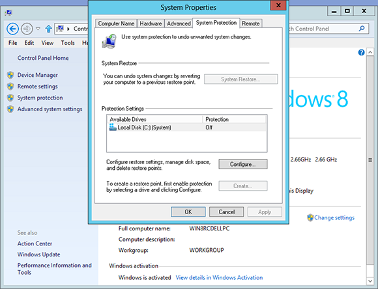
Task: Switch to the Computer Name tab
Action: coord(116,23)
